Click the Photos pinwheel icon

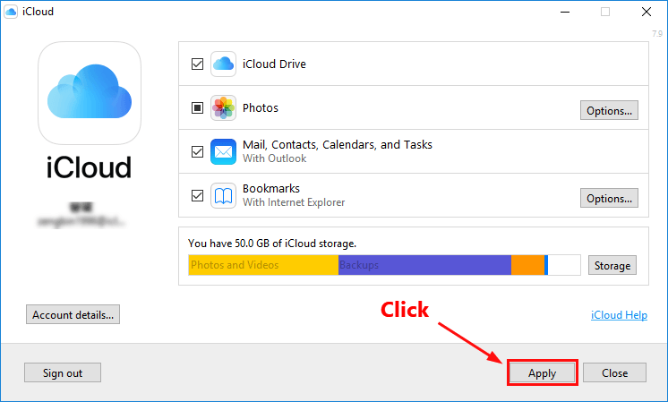click(223, 108)
